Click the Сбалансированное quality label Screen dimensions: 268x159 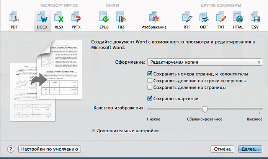[204, 119]
